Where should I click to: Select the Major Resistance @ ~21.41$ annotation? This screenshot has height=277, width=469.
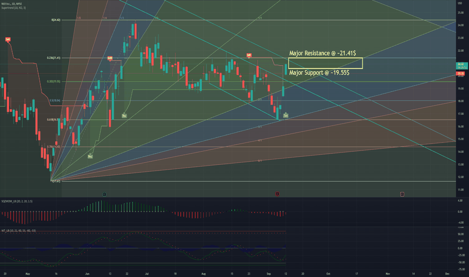coord(323,53)
